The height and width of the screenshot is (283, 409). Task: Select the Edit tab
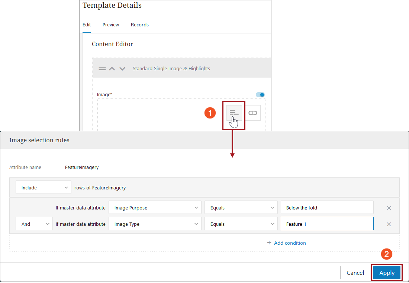(x=87, y=25)
